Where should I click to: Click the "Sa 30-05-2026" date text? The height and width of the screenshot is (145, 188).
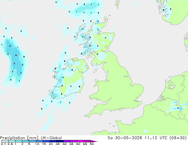tap(125, 138)
